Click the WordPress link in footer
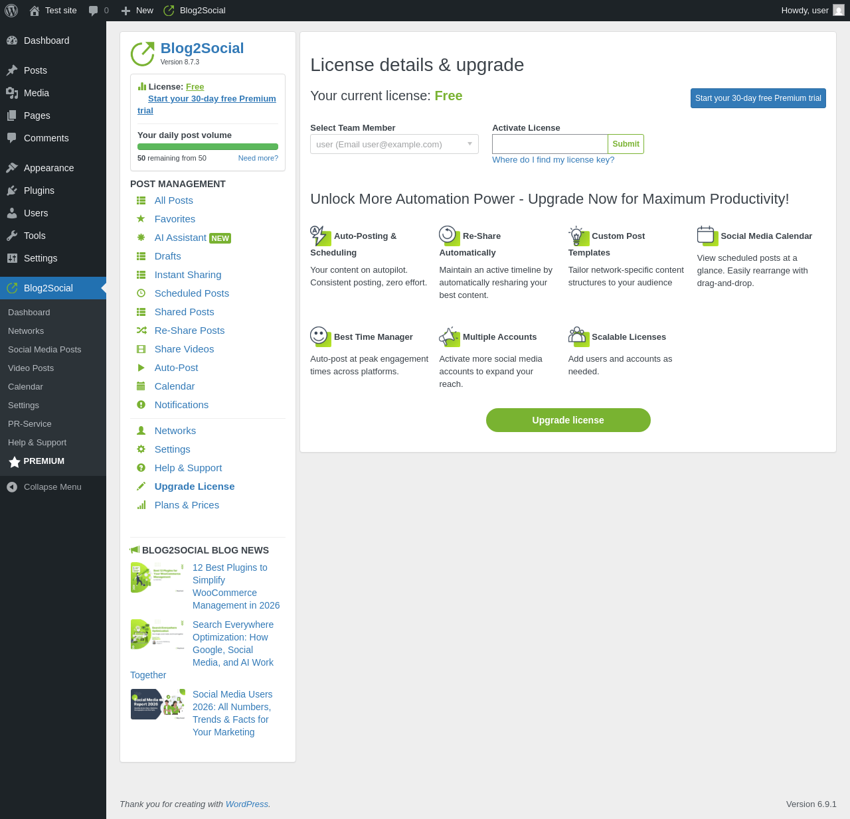Image resolution: width=850 pixels, height=819 pixels. 247,804
